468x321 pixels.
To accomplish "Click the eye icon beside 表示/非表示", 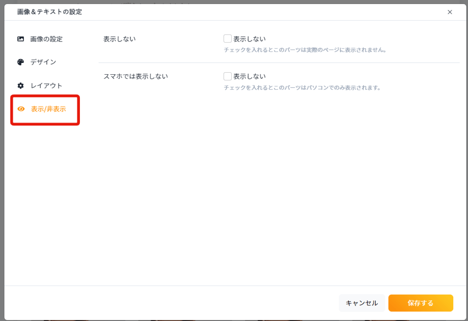I will [x=21, y=109].
